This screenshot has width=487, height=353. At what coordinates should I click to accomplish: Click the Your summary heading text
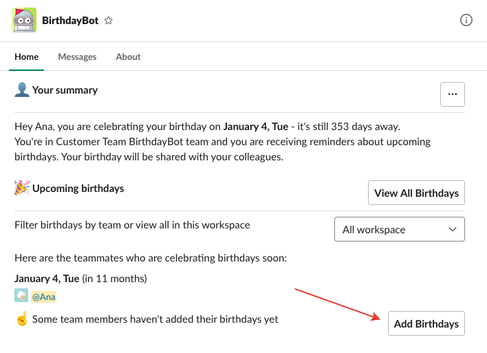65,90
